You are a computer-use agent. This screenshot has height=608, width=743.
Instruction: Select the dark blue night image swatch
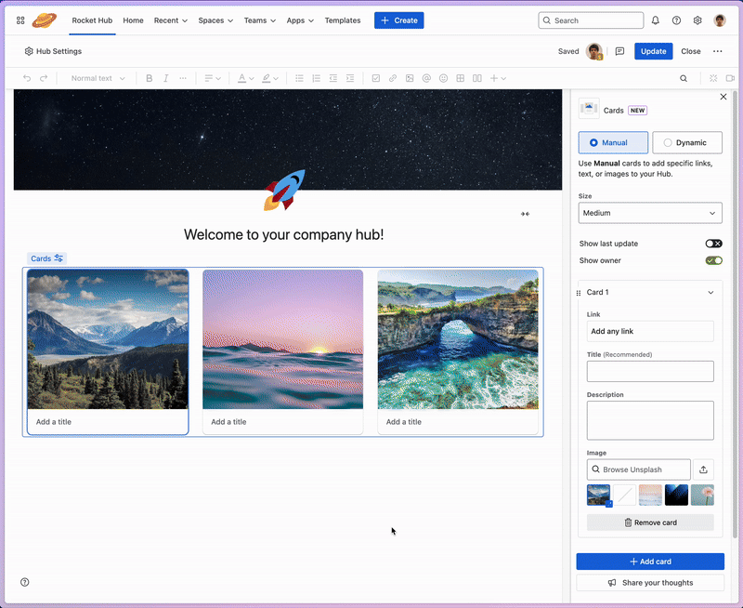click(676, 496)
